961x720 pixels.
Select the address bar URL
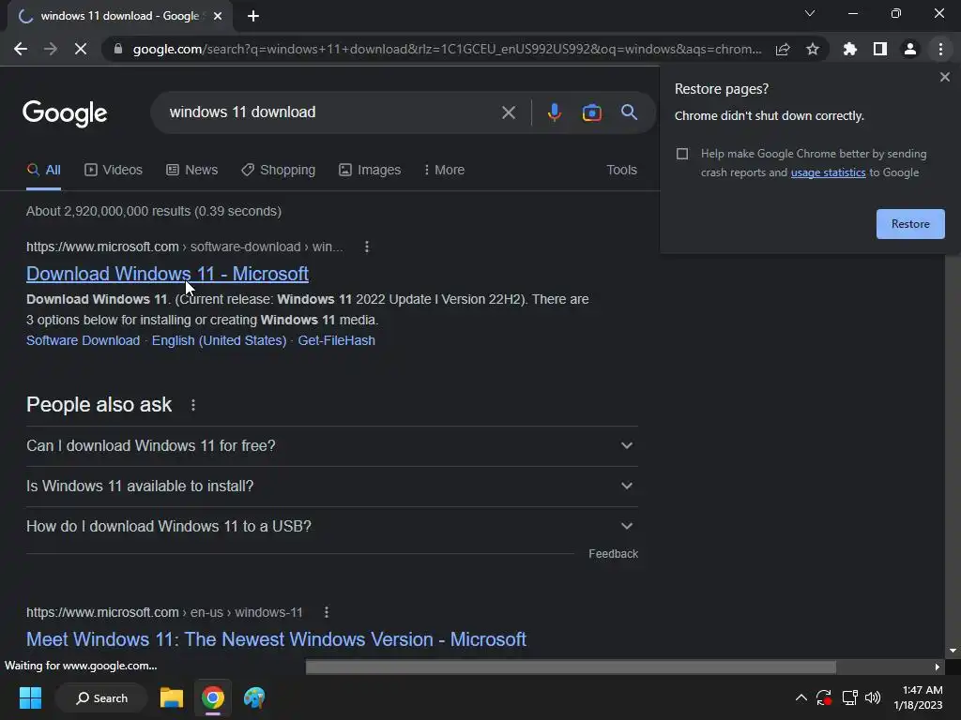coord(447,49)
